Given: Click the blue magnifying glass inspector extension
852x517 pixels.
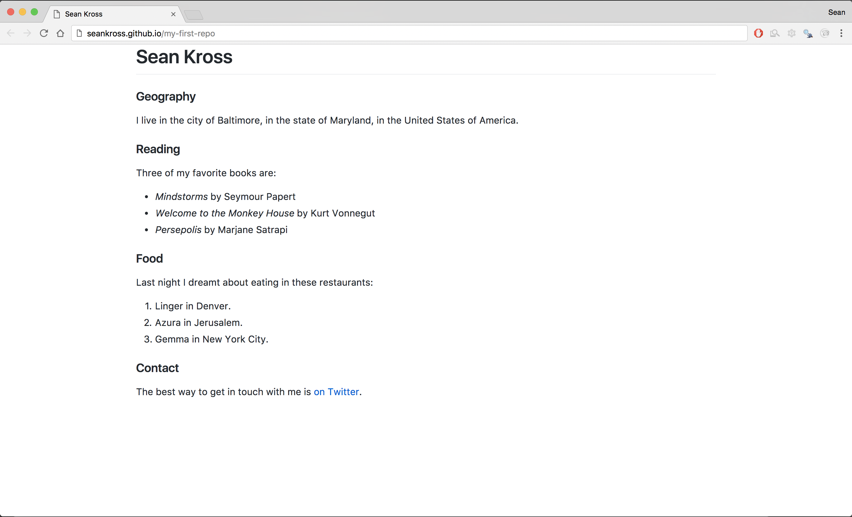Looking at the screenshot, I should click(x=808, y=33).
